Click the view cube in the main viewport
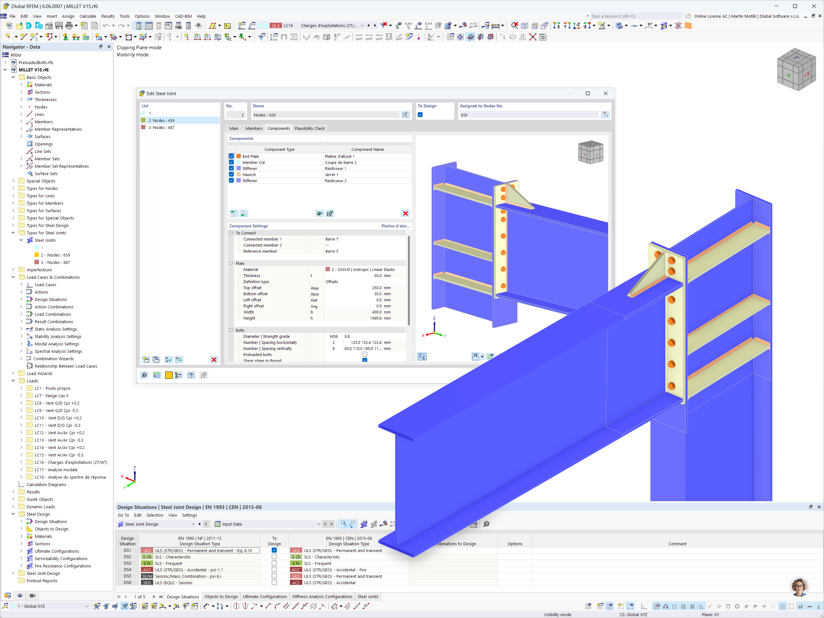This screenshot has width=824, height=618. pyautogui.click(x=796, y=69)
